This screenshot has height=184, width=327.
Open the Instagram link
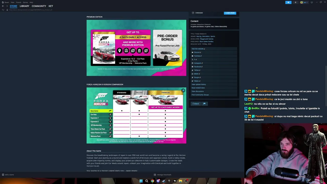click(197, 63)
